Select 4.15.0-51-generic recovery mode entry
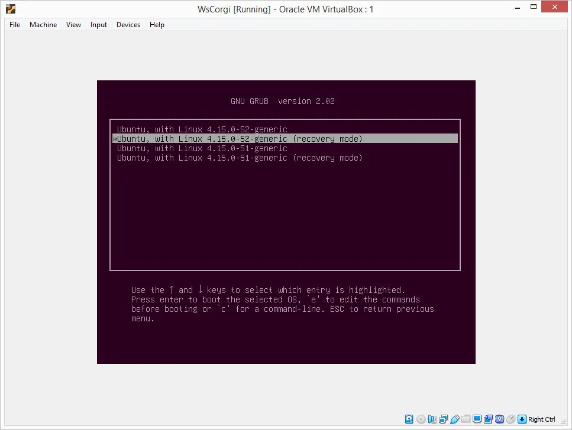The height and width of the screenshot is (430, 572). 285,158
